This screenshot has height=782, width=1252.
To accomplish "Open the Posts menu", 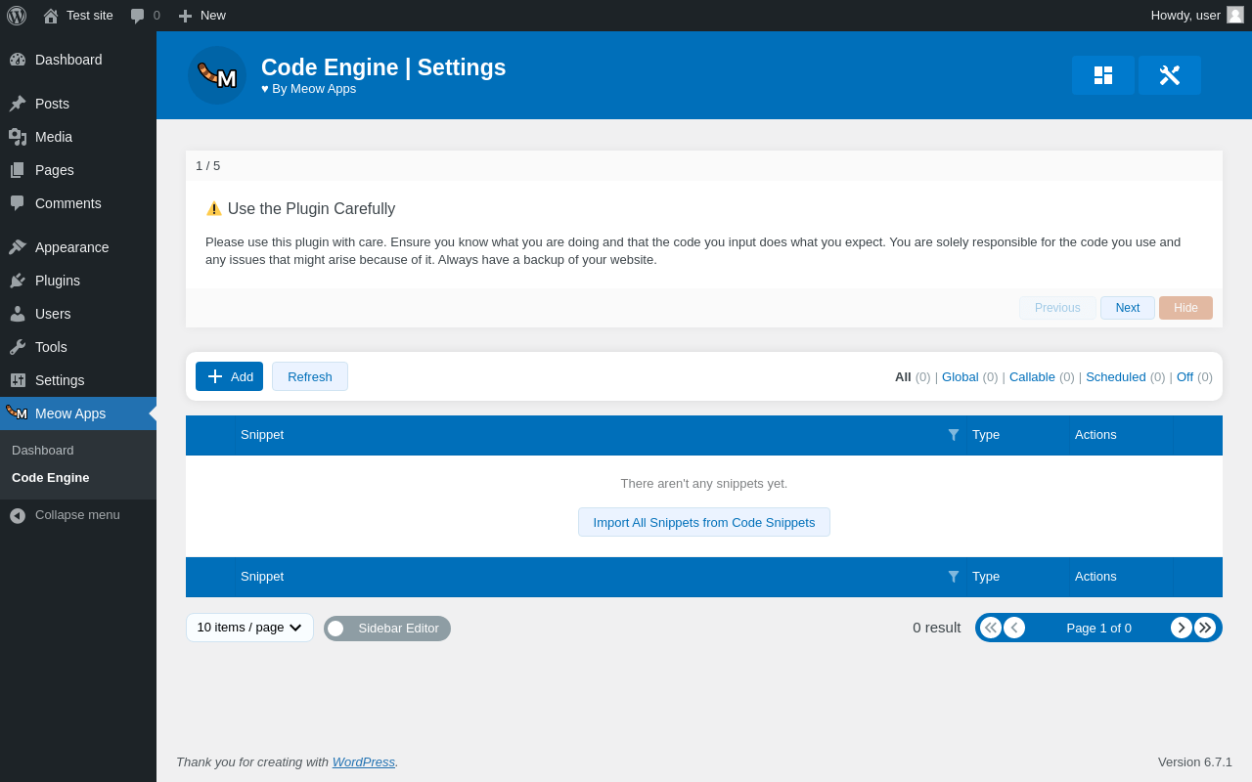I will (78, 104).
